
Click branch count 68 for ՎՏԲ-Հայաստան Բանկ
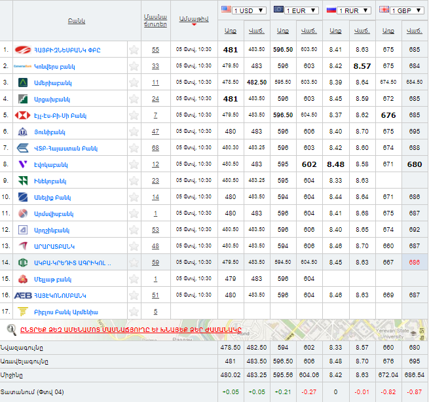coord(155,148)
